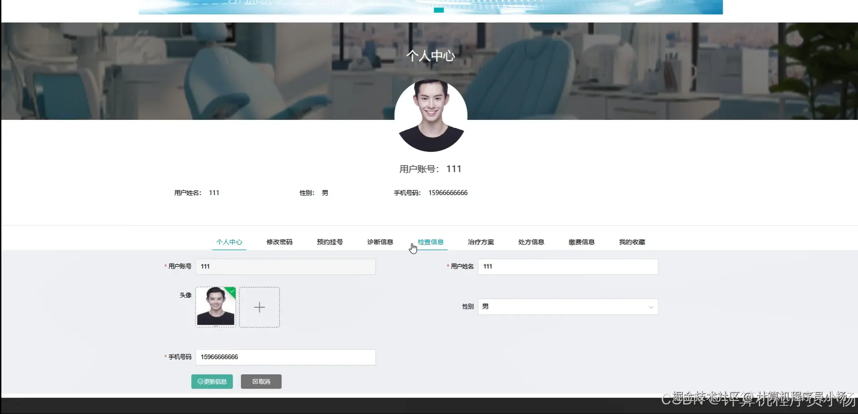This screenshot has width=858, height=414.
Task: Focus the 手机号码 input field
Action: [285, 357]
